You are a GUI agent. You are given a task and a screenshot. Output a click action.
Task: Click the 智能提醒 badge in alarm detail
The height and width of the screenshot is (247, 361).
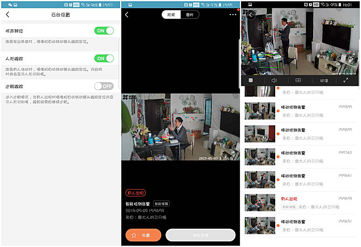point(161,204)
